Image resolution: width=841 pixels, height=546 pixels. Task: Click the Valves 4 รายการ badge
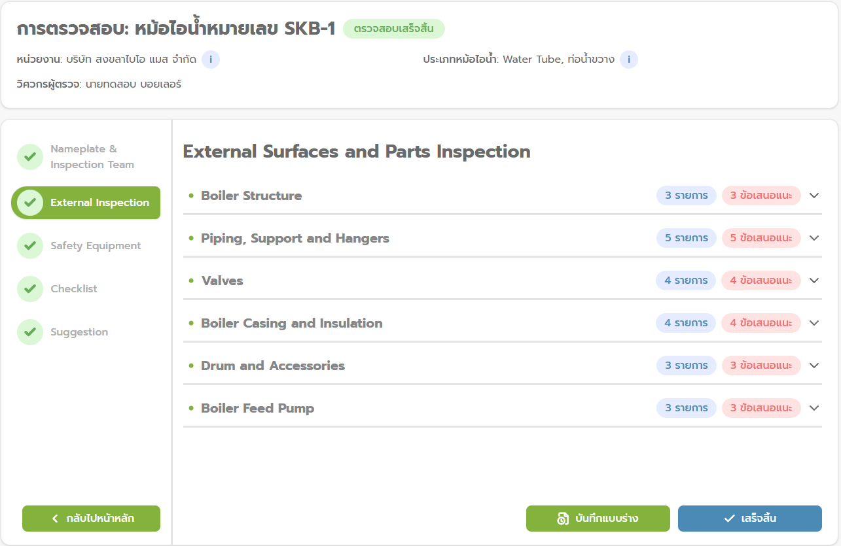(x=686, y=281)
